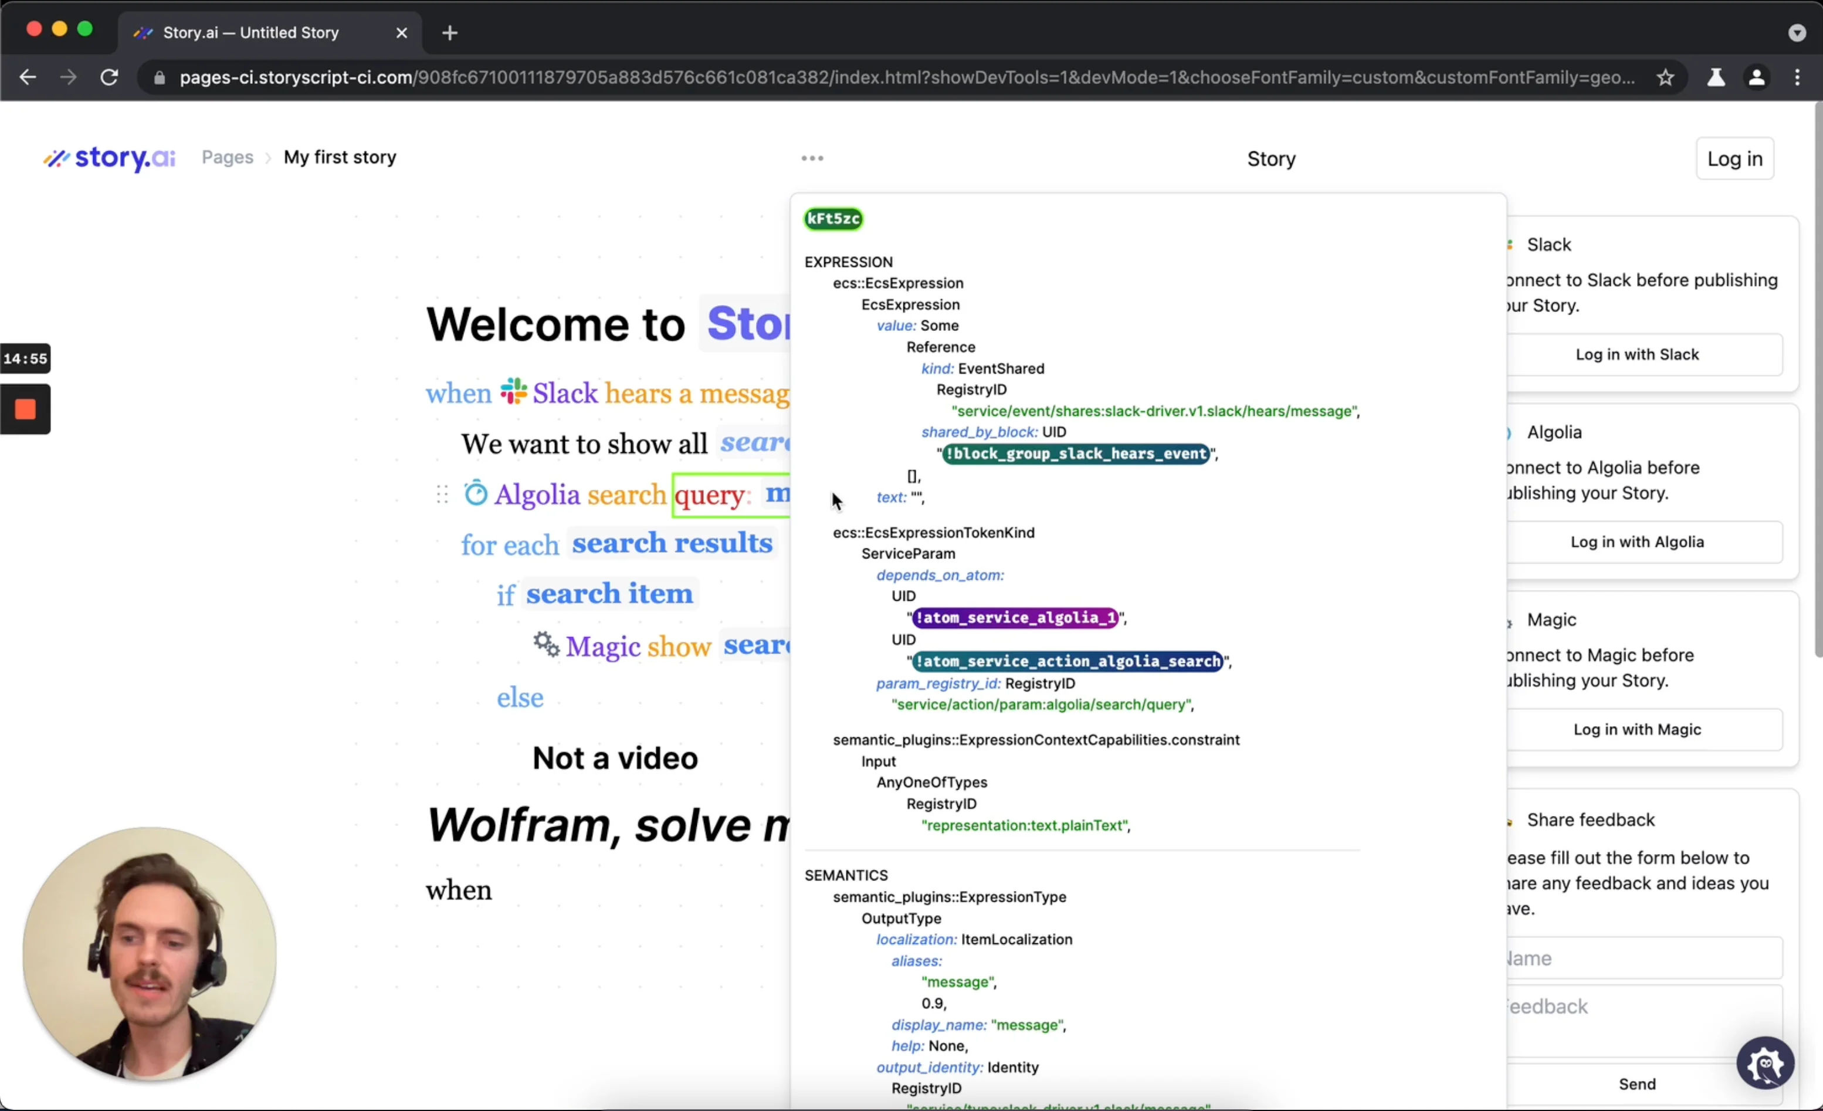Click the EXPRESSION section header
The width and height of the screenshot is (1823, 1111).
[849, 262]
